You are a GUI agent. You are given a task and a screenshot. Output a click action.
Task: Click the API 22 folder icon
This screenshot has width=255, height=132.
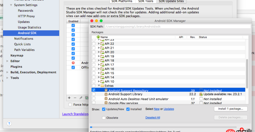point(102,44)
